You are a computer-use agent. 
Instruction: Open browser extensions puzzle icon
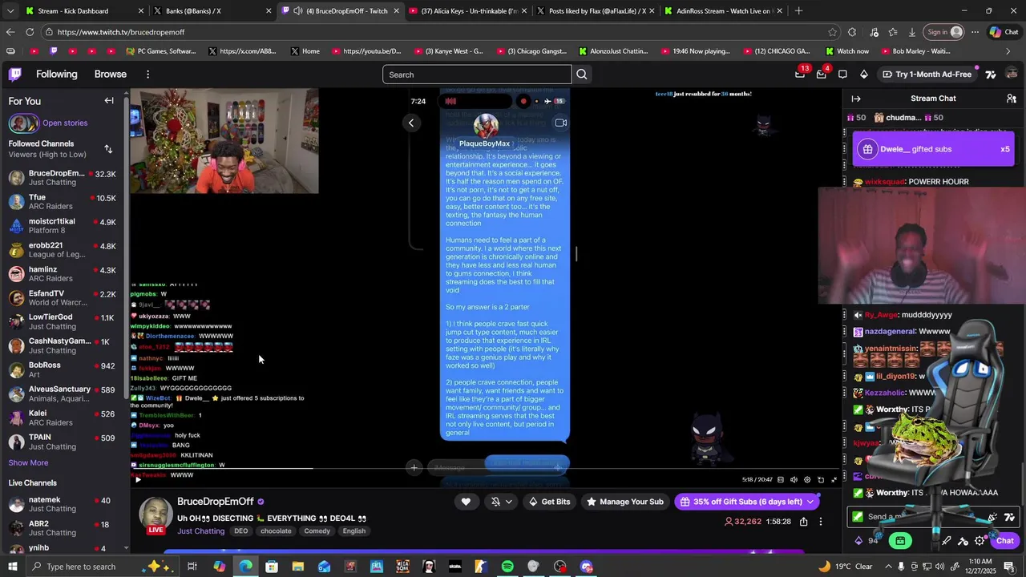coord(852,32)
